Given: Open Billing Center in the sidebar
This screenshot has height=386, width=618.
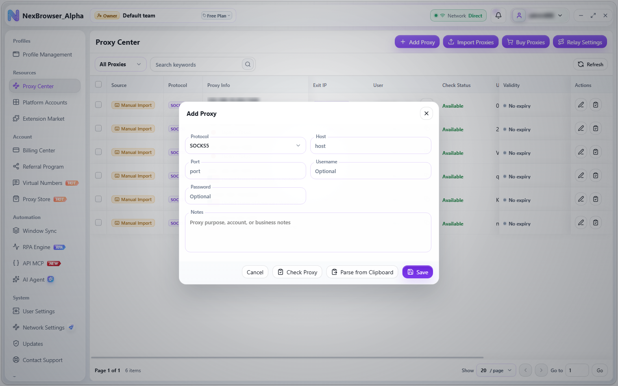Looking at the screenshot, I should (45, 150).
